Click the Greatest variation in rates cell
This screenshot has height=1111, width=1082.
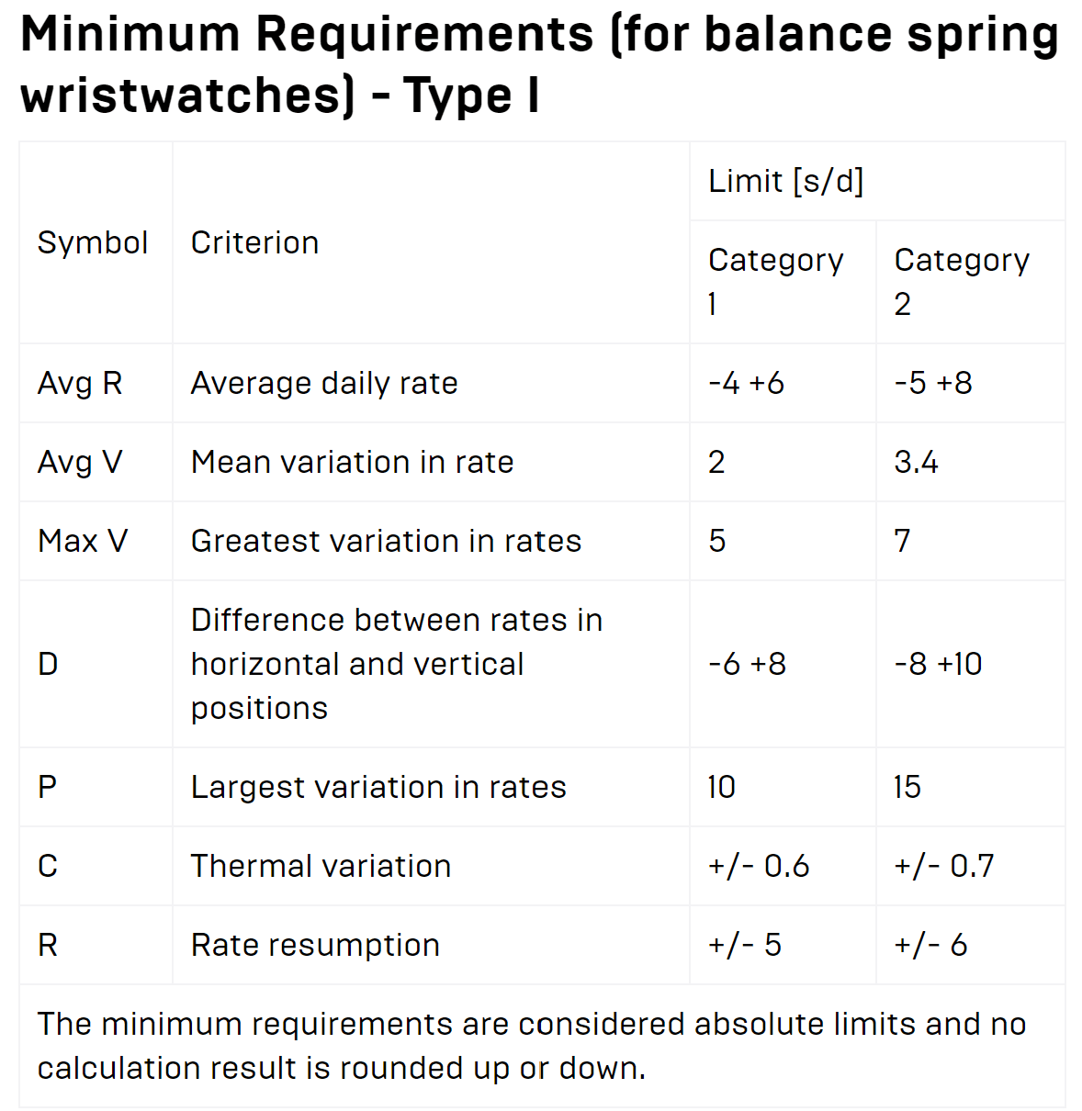(386, 541)
